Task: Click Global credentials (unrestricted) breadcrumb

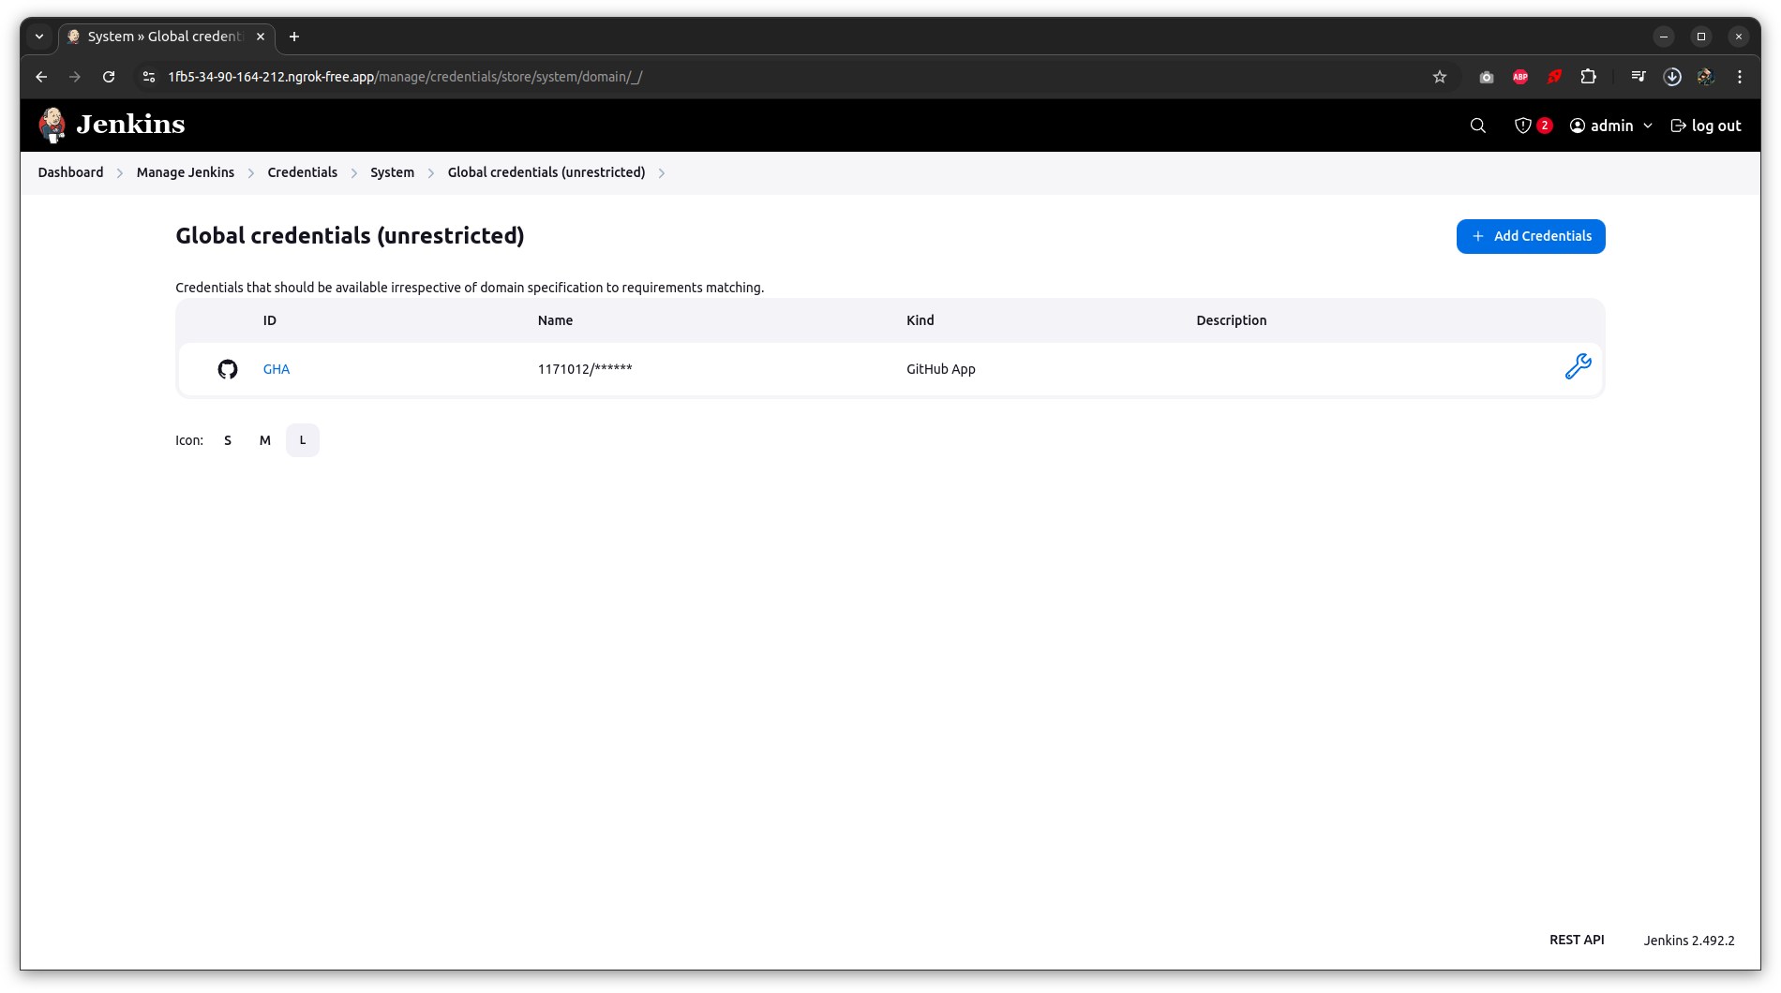Action: pyautogui.click(x=546, y=172)
